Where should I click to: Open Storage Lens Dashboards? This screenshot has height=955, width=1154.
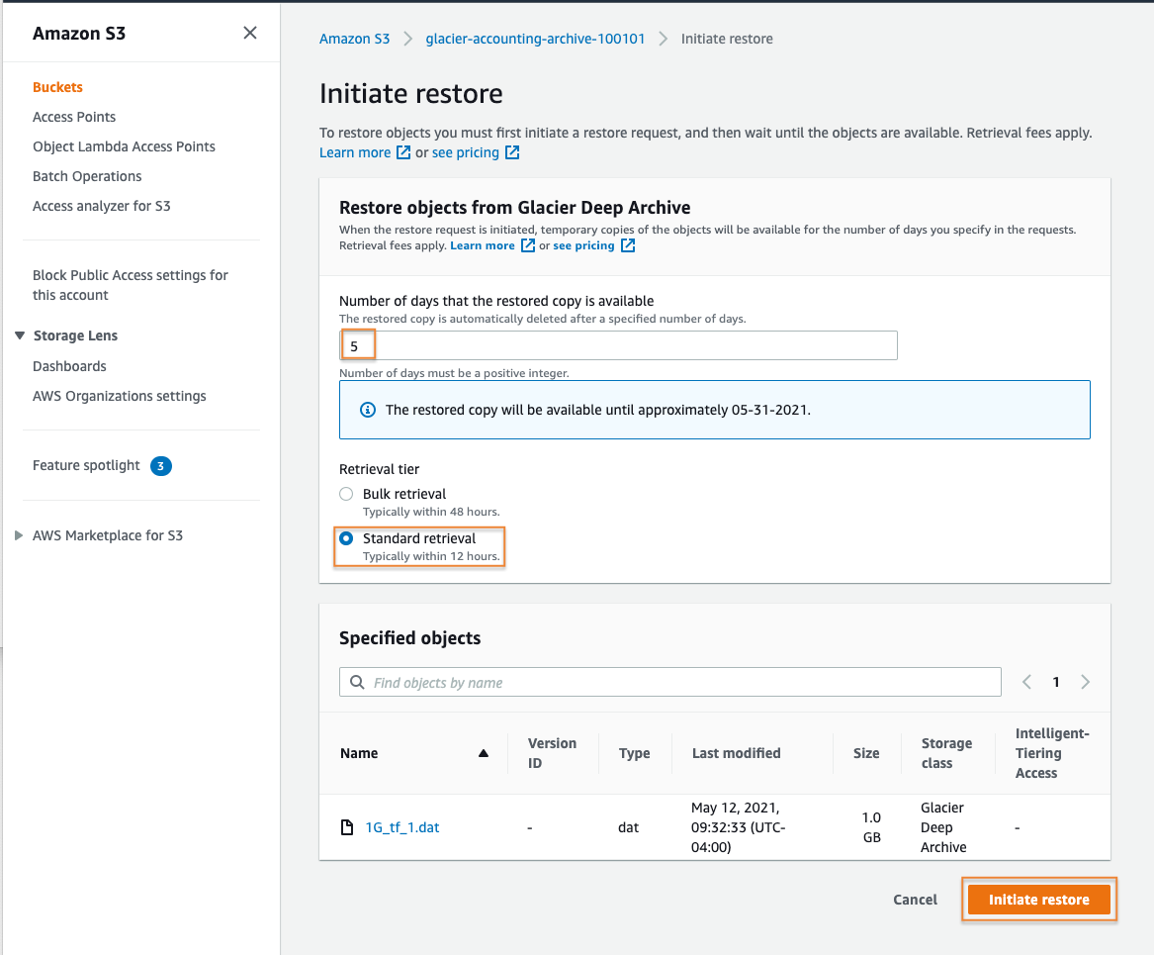tap(69, 367)
